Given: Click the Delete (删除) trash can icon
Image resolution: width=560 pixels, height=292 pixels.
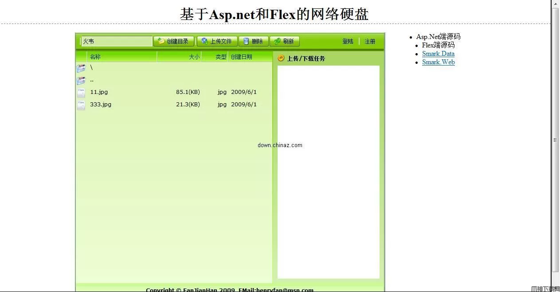Looking at the screenshot, I should coord(246,41).
